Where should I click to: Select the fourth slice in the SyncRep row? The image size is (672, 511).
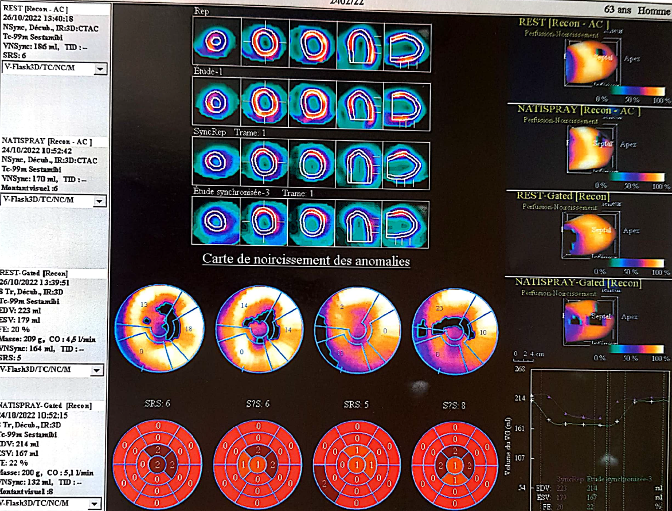[358, 161]
